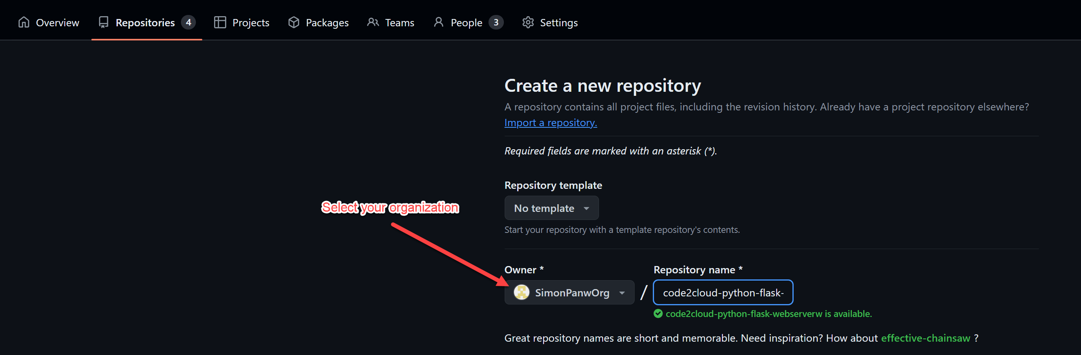
Task: Use the effective-chainsaw name suggestion
Action: point(925,338)
